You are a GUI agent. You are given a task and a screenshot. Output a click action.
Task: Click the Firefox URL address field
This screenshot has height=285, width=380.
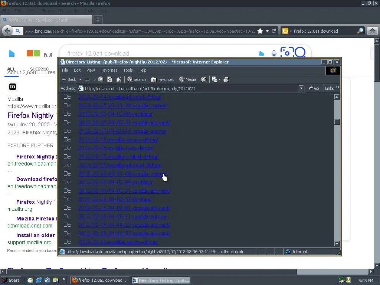(x=140, y=31)
